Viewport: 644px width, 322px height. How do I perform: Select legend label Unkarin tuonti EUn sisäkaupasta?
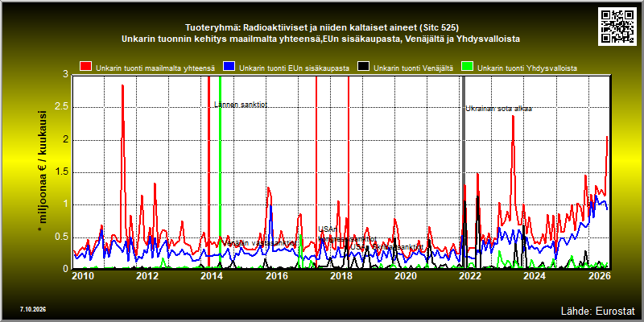tap(294, 68)
